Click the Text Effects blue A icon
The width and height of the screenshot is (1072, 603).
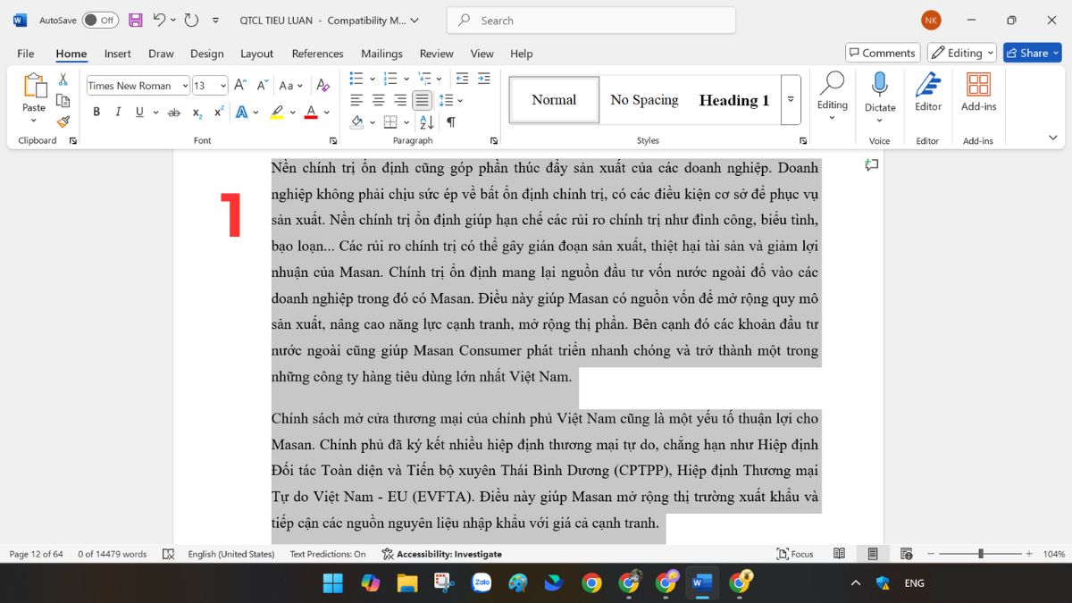(241, 113)
